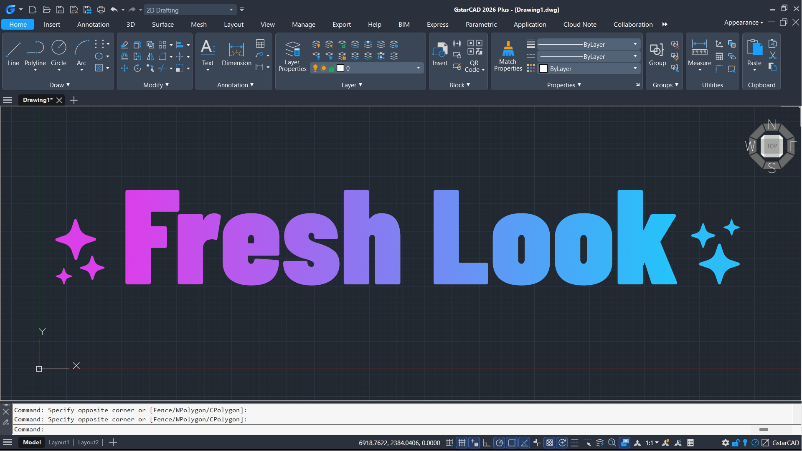
Task: Switch to the Layout1 tab
Action: (x=59, y=443)
